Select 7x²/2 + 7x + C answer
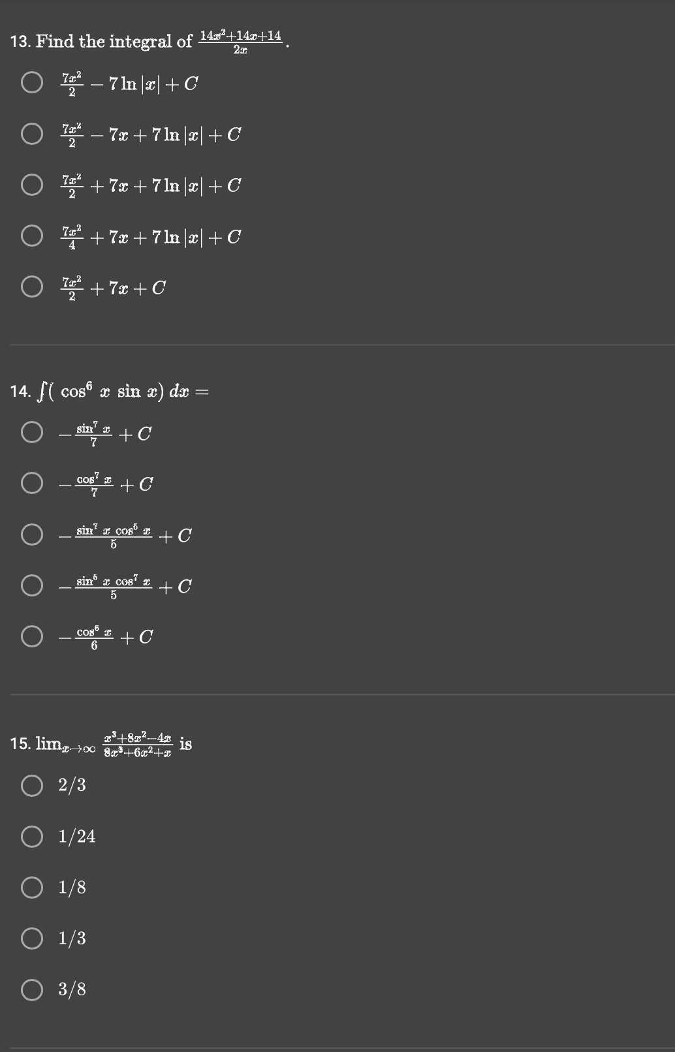Screen dimensions: 675x1052 (x=31, y=285)
